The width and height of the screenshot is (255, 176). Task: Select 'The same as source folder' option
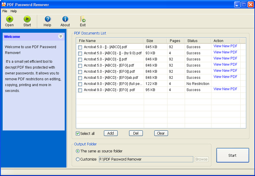click(78, 151)
